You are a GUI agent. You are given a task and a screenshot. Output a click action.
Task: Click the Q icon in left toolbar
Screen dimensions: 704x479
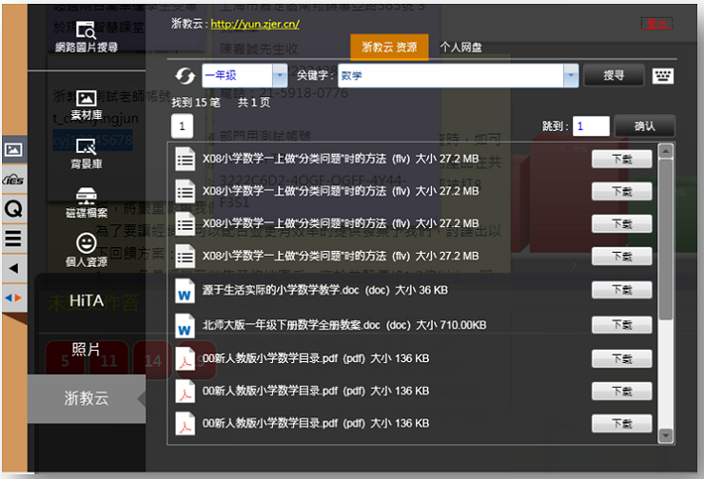[x=13, y=208]
